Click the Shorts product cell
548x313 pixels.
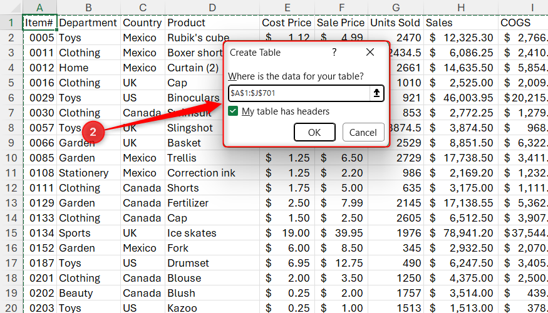click(212, 188)
